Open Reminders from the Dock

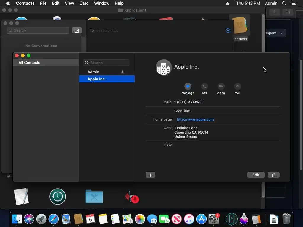[x=115, y=219]
